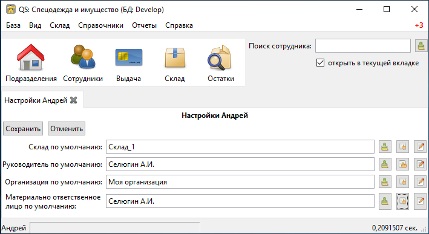Minimize the QS application window
429x234 pixels.
[359, 9]
